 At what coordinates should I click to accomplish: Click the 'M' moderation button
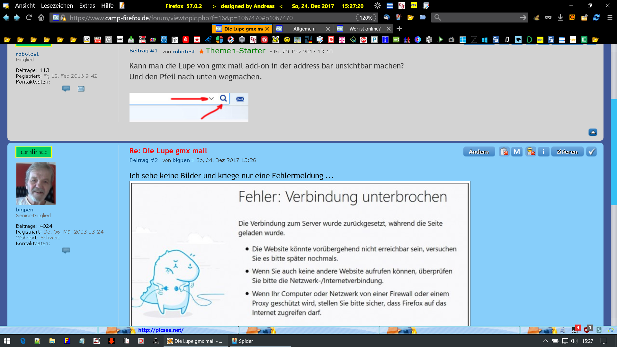pyautogui.click(x=517, y=152)
